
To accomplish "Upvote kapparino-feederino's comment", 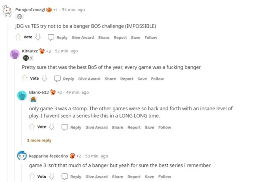I will (x=32, y=176).
